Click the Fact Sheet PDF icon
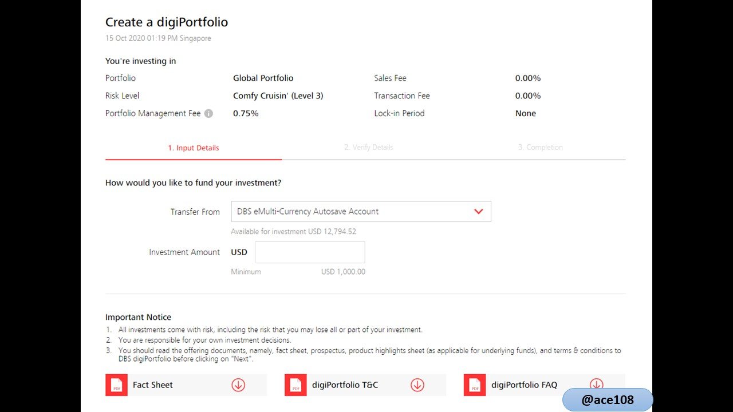The image size is (733, 412). [116, 385]
